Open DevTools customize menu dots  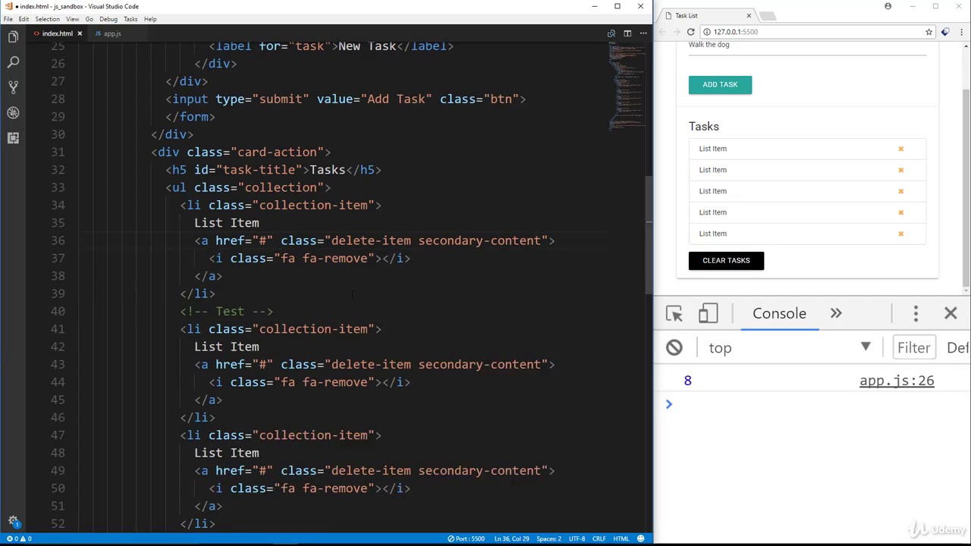(x=916, y=313)
